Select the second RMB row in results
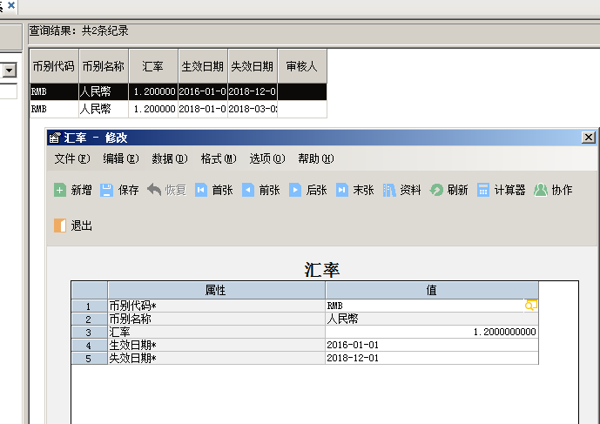The height and width of the screenshot is (424, 600). tap(42, 109)
